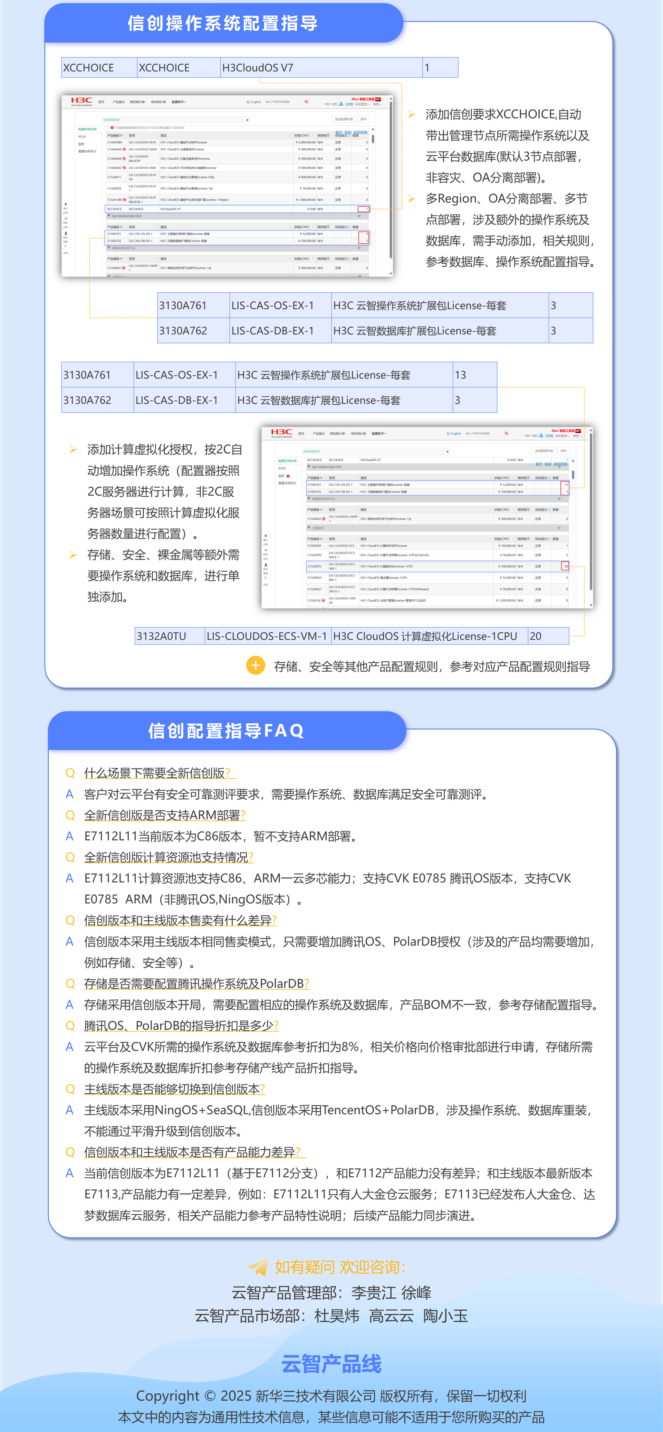Toggle the check circle on 计算组件 header
This screenshot has height=1432, width=663.
(x=559, y=528)
